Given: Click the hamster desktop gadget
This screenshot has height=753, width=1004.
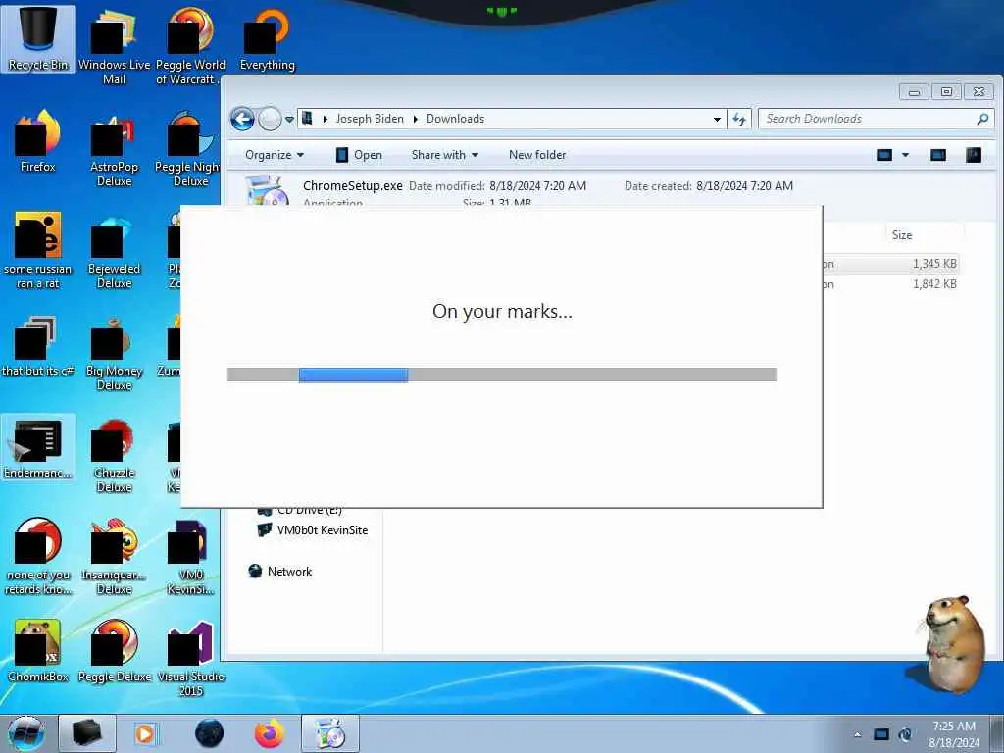Looking at the screenshot, I should pos(953,643).
